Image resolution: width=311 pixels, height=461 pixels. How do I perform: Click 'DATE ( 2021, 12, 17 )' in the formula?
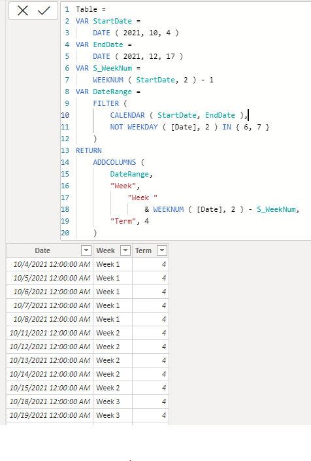click(138, 56)
